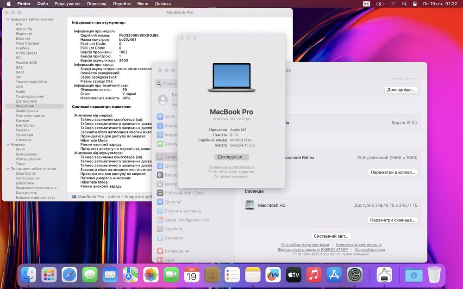Open Шпалери settings pane
Image resolution: width=463 pixels, height=289 pixels.
point(170,238)
